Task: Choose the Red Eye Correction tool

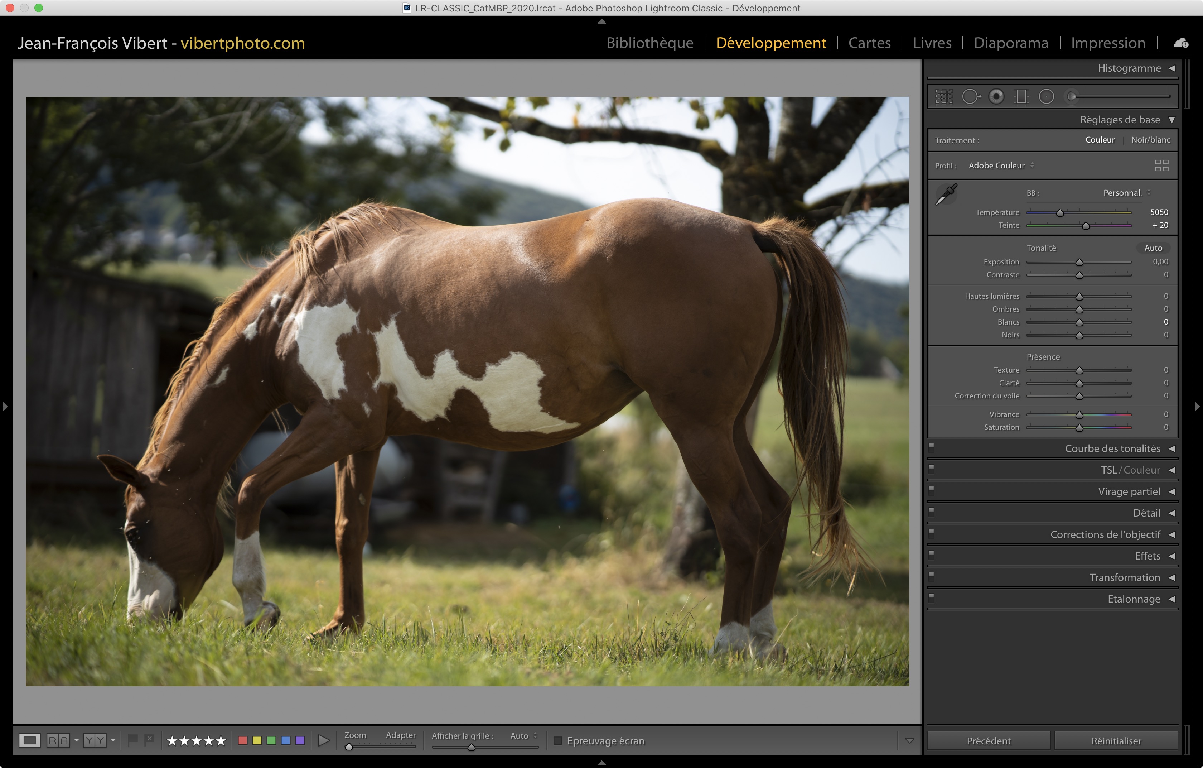Action: tap(996, 96)
